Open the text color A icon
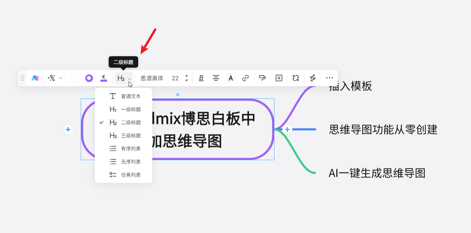Screen dimensions: 471x233 point(231,78)
